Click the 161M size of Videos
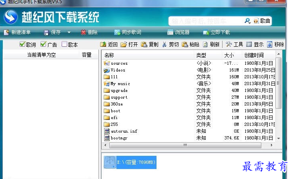The width and height of the screenshot is (291, 179). click(x=234, y=70)
